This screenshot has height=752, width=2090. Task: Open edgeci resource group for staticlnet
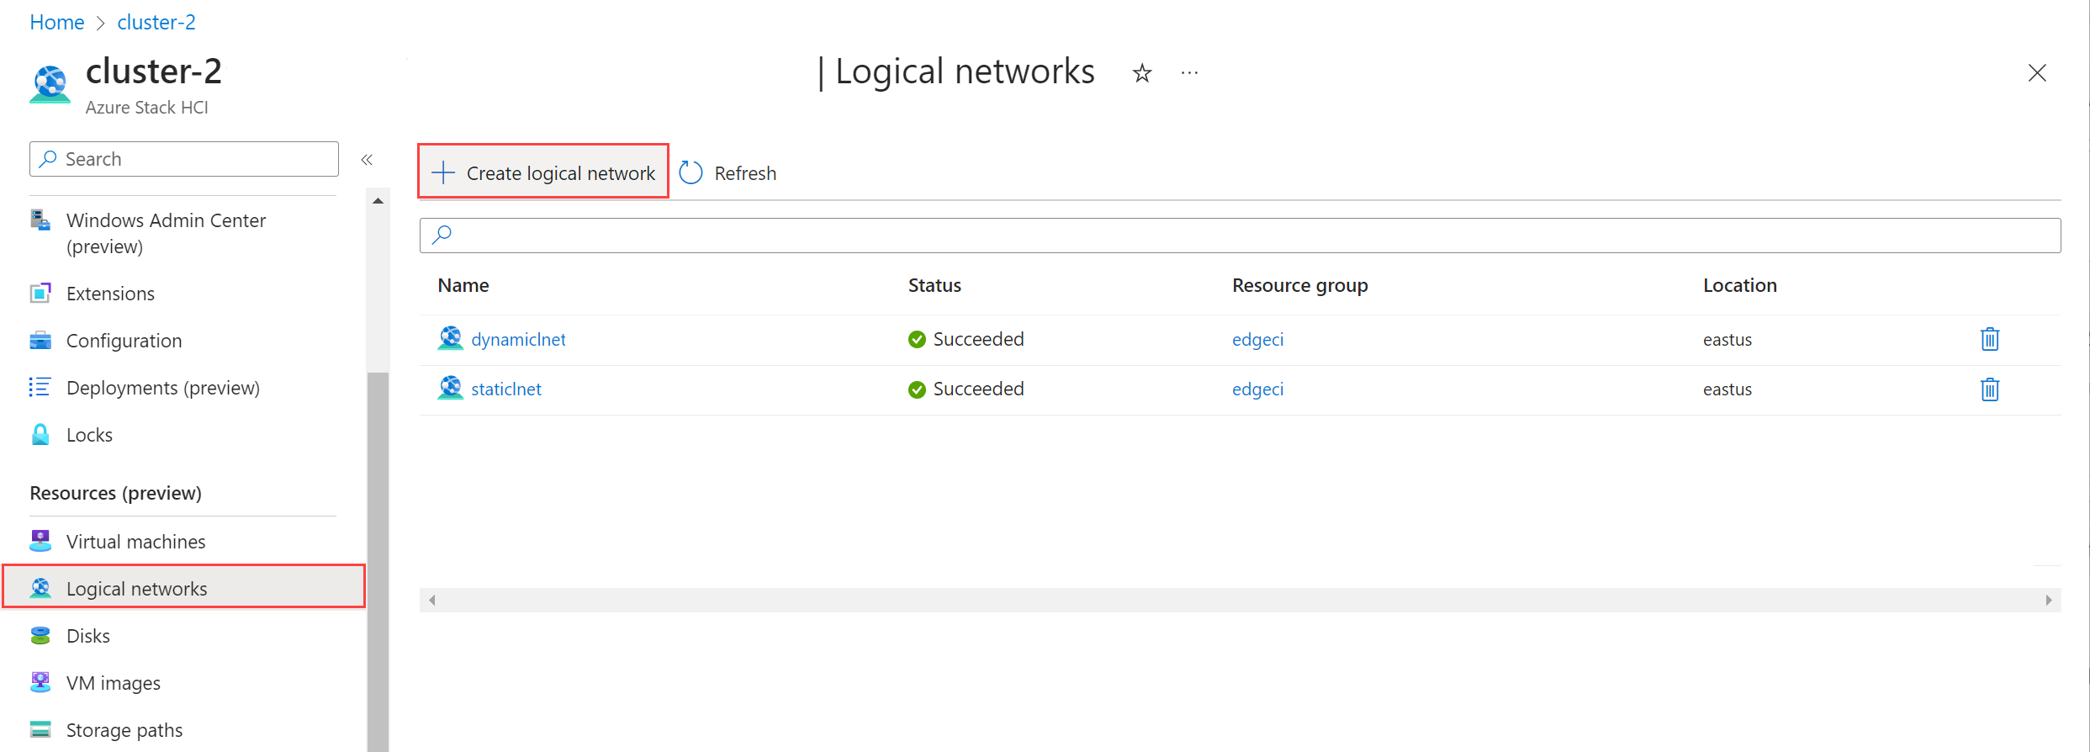tap(1257, 389)
